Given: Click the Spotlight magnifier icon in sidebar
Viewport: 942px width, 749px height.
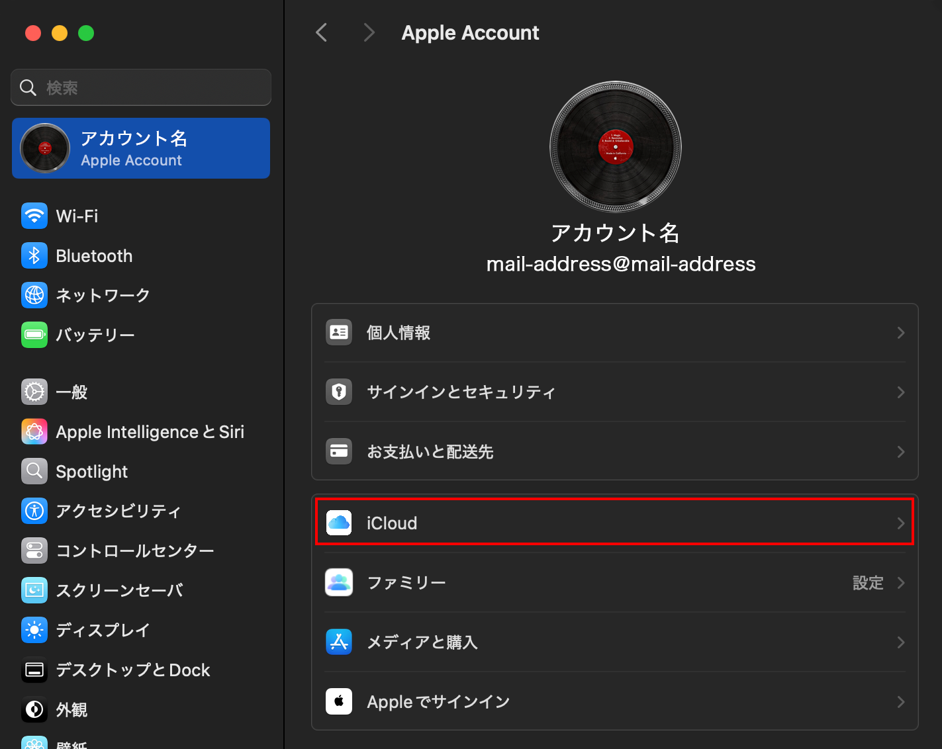Looking at the screenshot, I should tap(34, 471).
